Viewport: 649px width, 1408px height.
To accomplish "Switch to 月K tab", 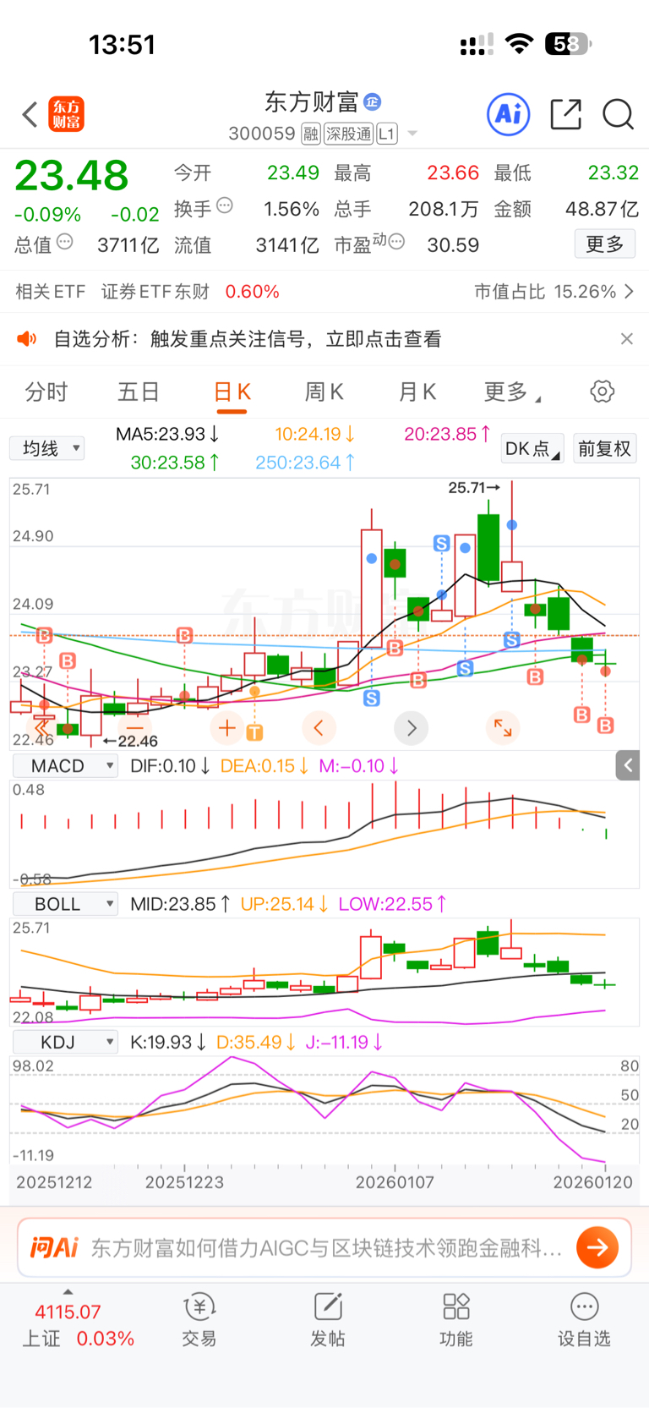I will [417, 392].
